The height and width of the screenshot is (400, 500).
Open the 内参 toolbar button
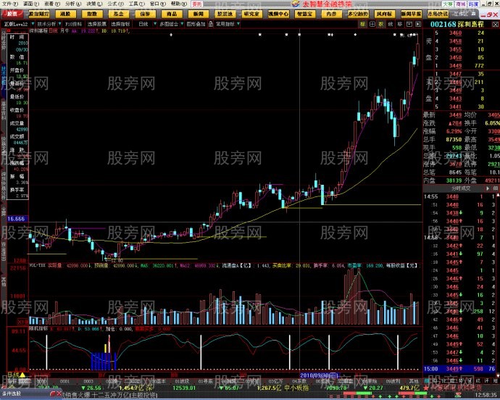[332, 14]
